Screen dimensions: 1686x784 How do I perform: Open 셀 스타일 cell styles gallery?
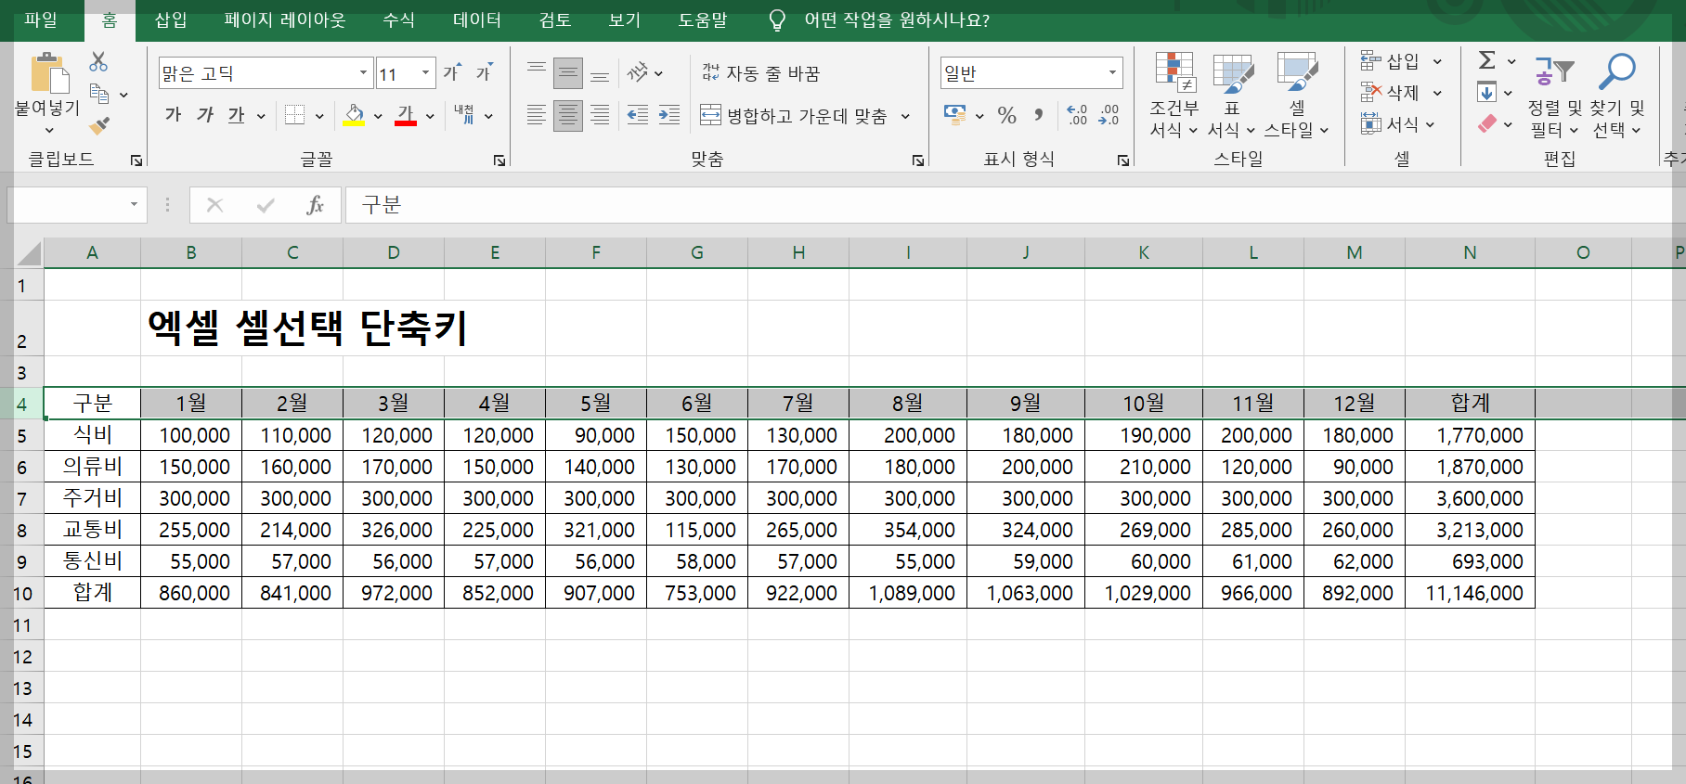1297,95
